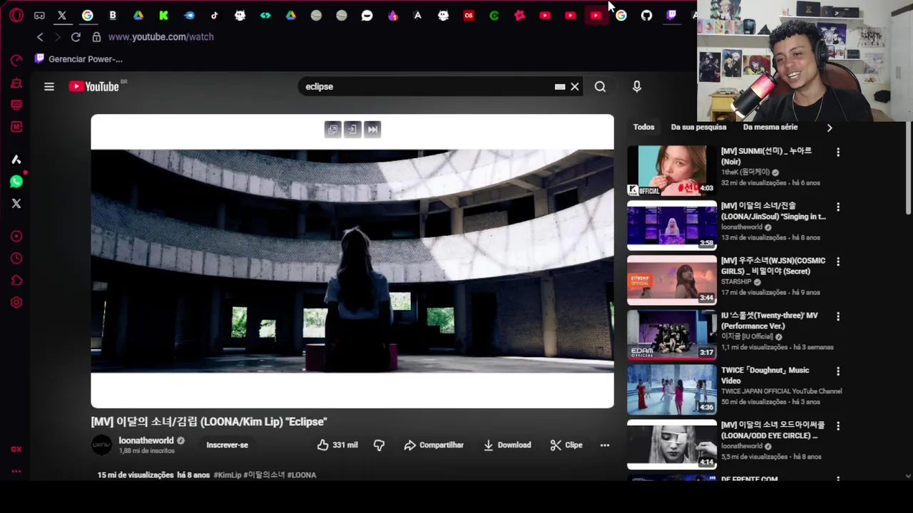
Task: Open the three-dot sidebar setup menu
Action: tap(16, 472)
